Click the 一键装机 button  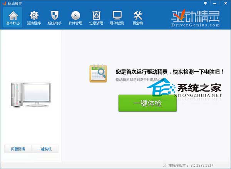point(45,149)
